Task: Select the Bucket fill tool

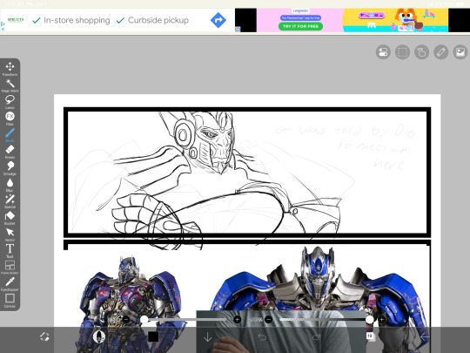Action: [10, 218]
